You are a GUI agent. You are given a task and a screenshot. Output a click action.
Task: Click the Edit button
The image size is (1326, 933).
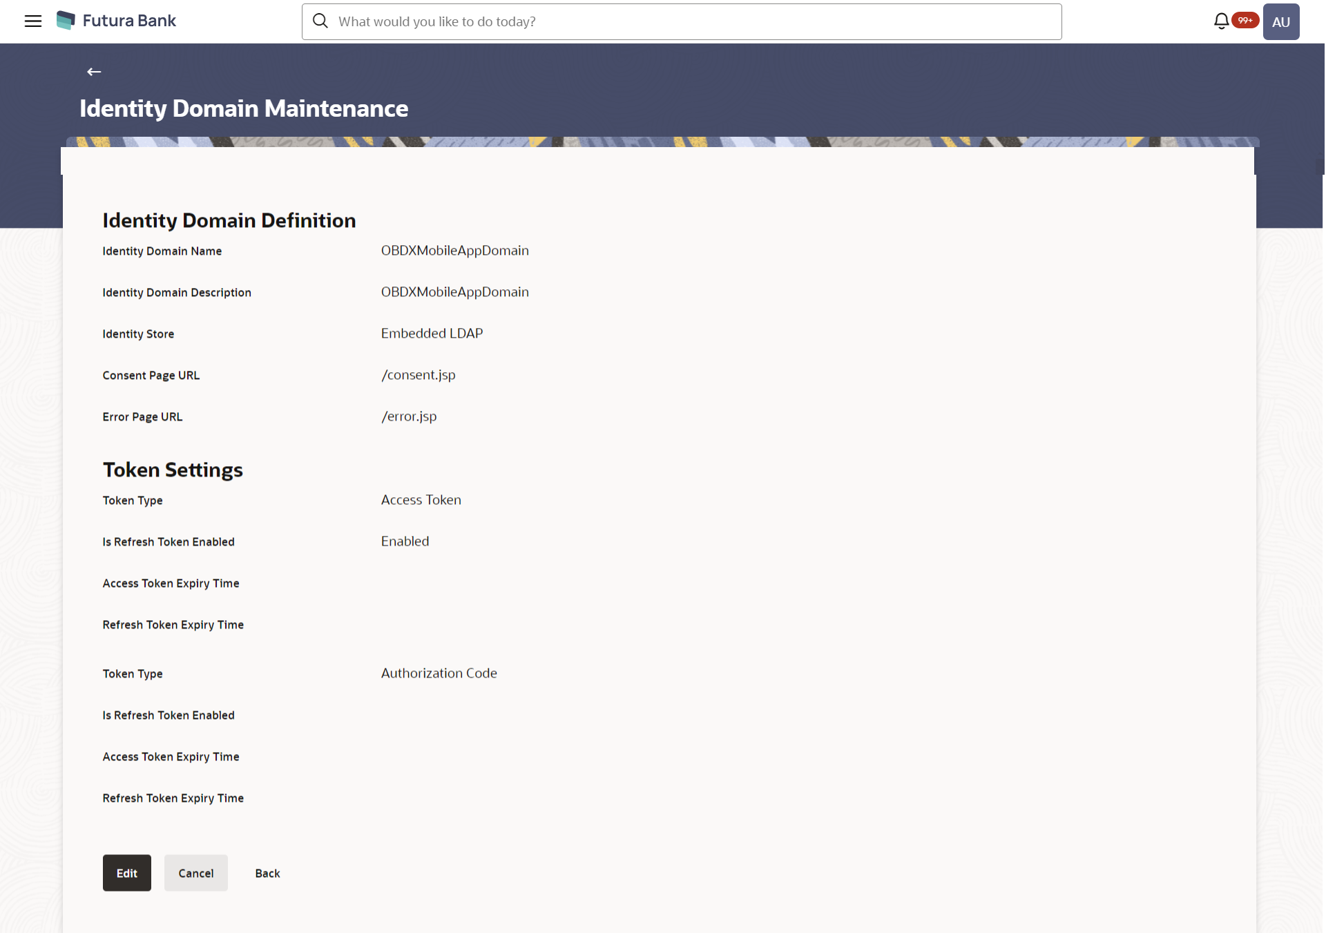pos(127,873)
